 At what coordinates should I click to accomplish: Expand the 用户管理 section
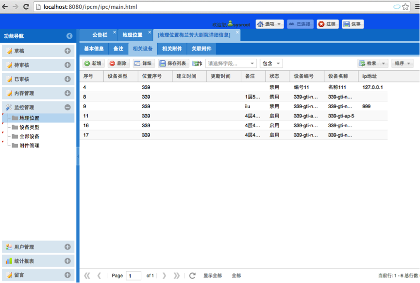pyautogui.click(x=67, y=247)
